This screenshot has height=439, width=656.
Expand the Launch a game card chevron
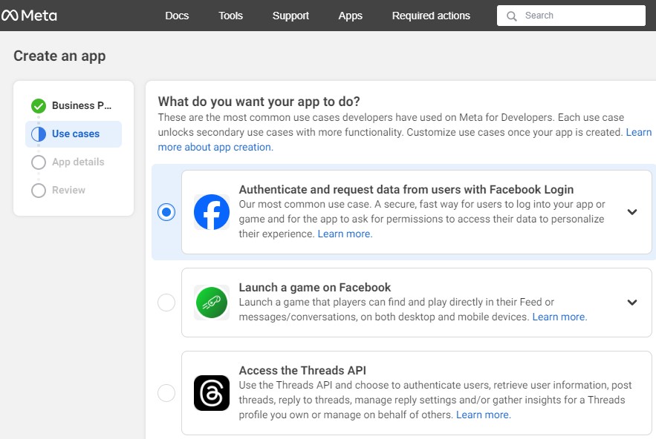pos(632,303)
